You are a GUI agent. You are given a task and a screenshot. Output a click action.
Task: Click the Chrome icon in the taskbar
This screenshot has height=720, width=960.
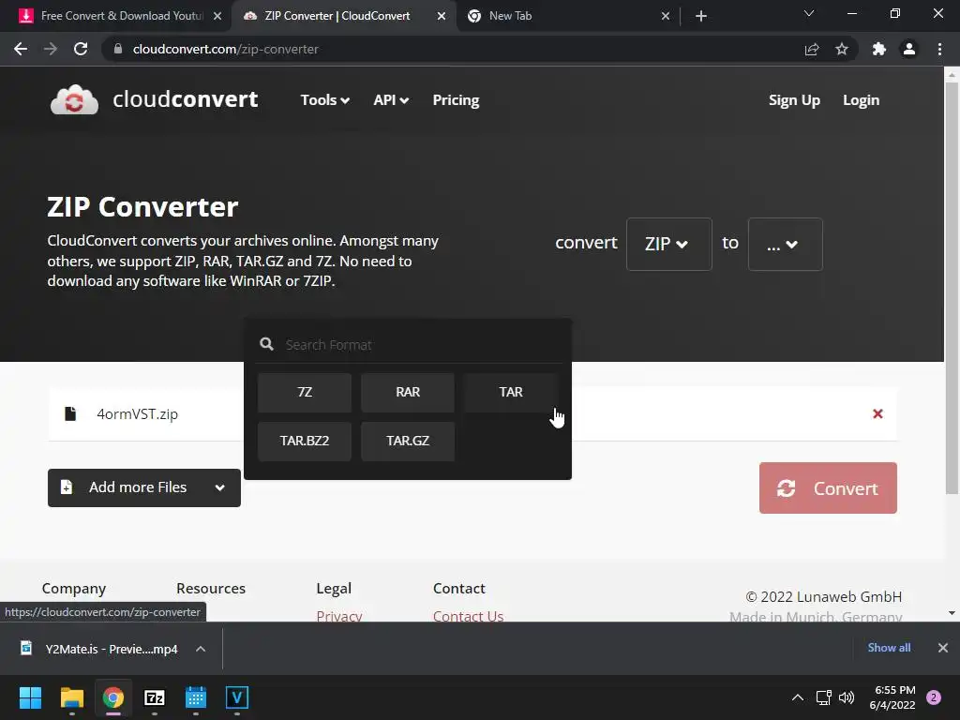point(113,697)
